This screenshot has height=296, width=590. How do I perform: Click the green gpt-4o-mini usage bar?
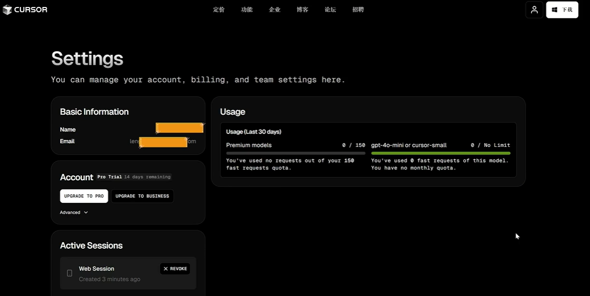click(441, 153)
